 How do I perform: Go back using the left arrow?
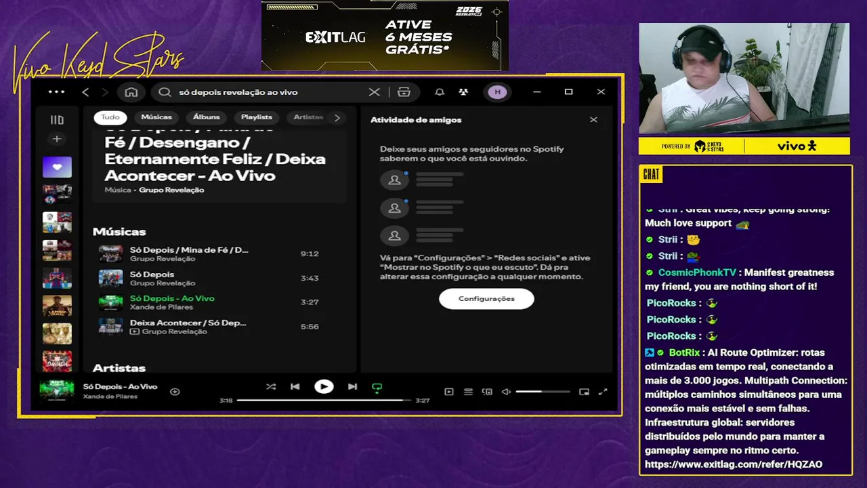[85, 92]
